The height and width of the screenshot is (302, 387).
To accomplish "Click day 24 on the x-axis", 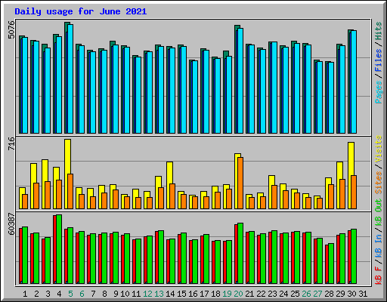I will [283, 294].
